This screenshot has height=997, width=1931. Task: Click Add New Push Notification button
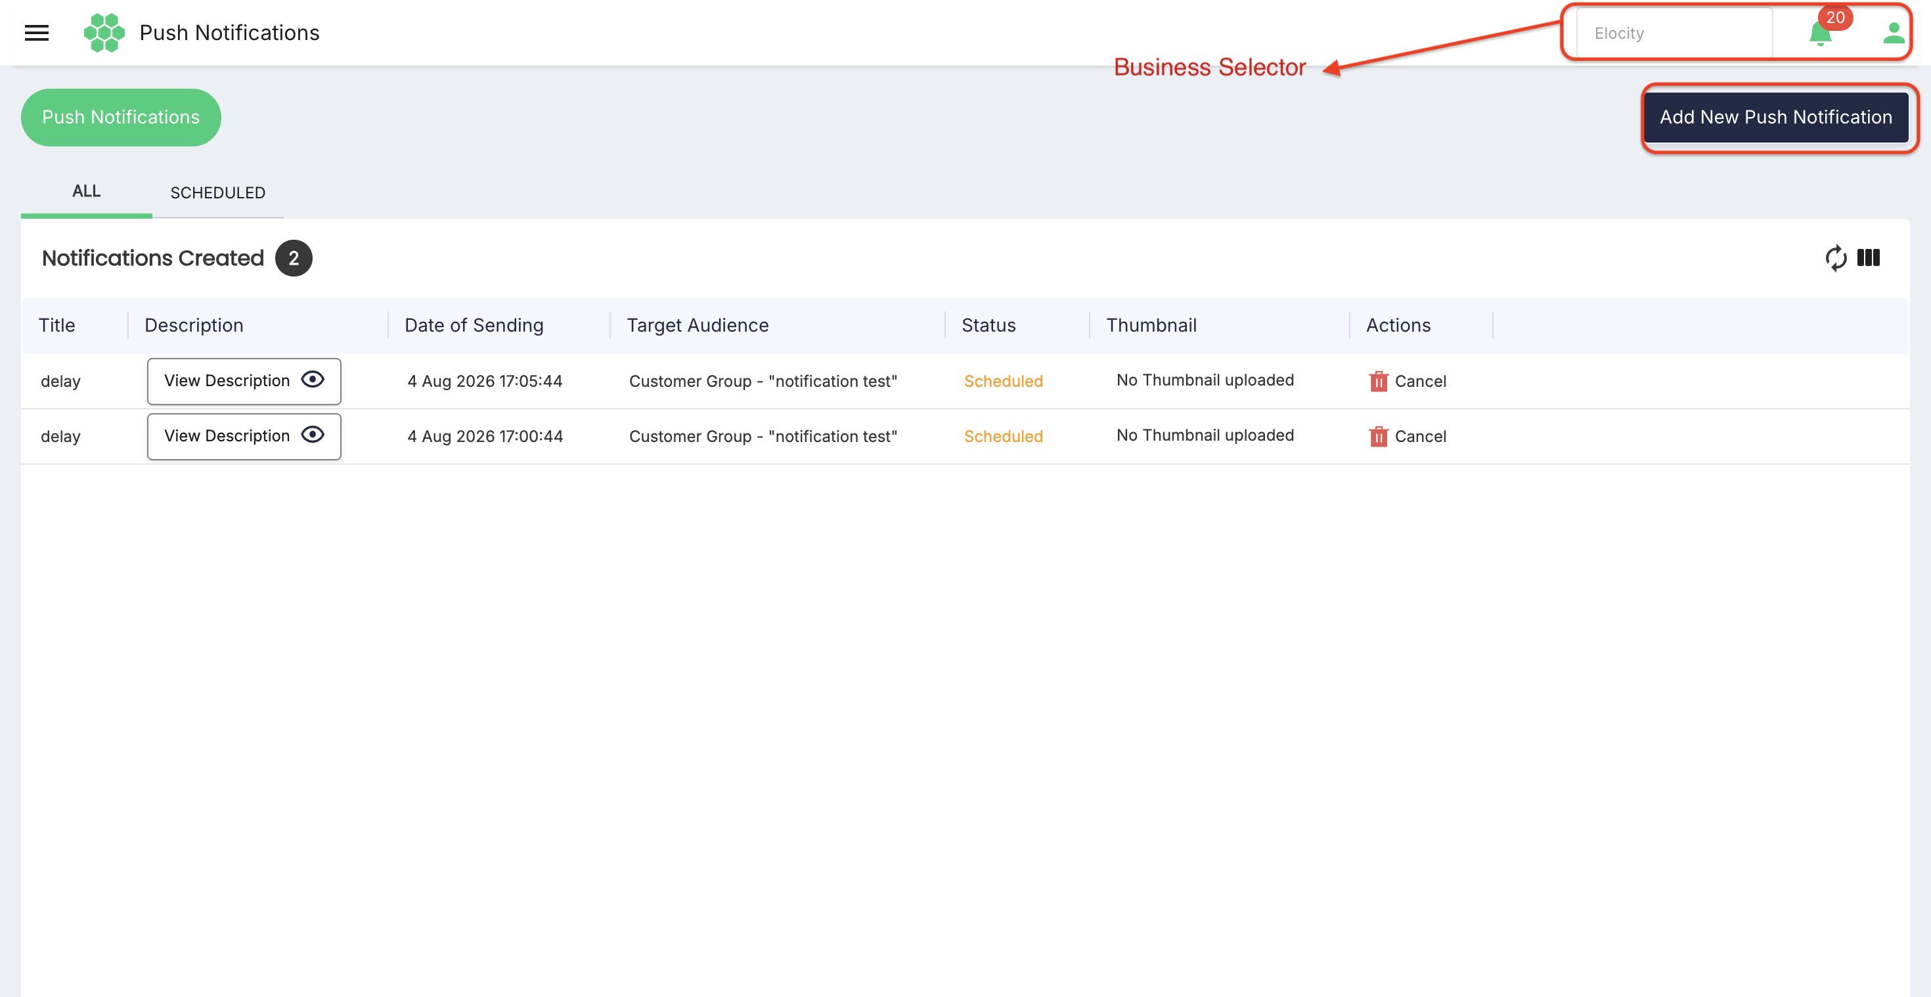click(x=1775, y=118)
